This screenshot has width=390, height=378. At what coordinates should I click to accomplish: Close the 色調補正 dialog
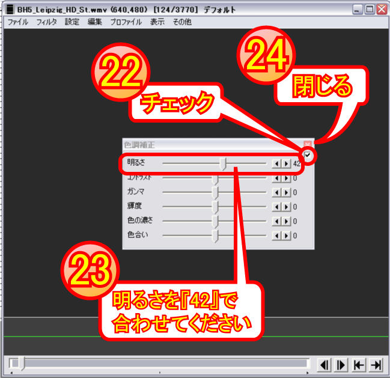pyautogui.click(x=308, y=145)
